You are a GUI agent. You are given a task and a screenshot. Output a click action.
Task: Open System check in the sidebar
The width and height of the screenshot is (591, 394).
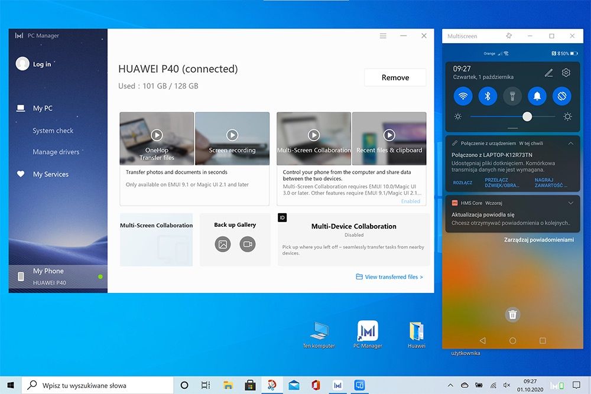pyautogui.click(x=53, y=131)
